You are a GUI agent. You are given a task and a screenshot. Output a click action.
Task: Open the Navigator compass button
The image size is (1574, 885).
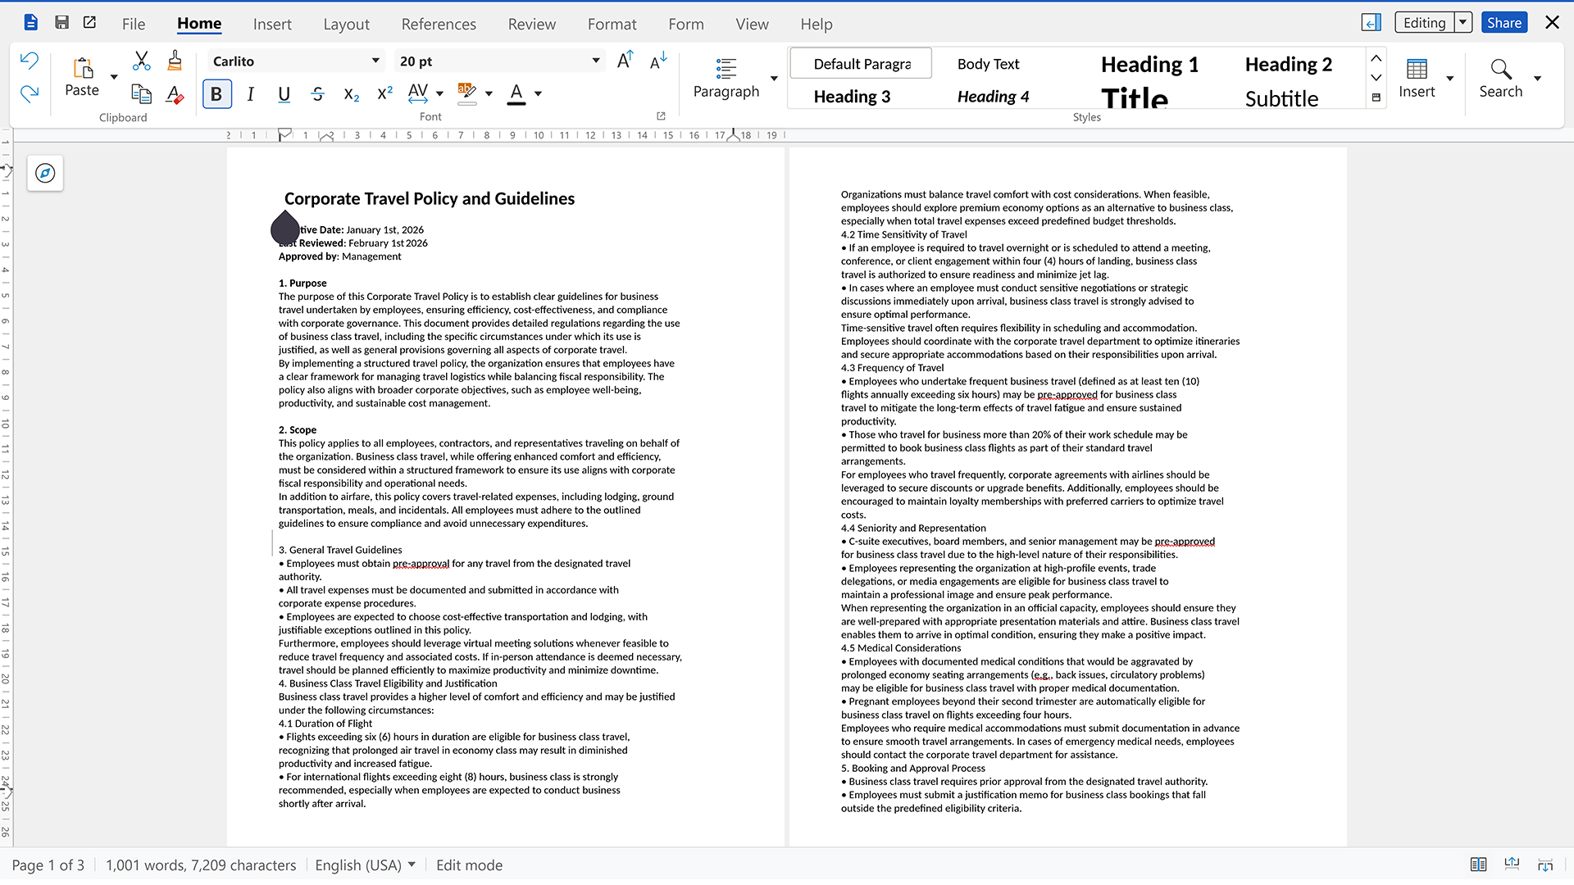[45, 174]
